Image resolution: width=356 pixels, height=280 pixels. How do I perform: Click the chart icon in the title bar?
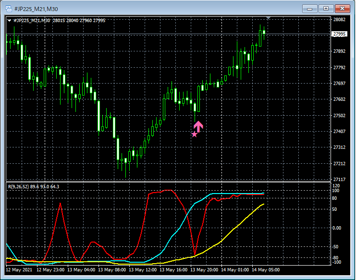pyautogui.click(x=8, y=9)
